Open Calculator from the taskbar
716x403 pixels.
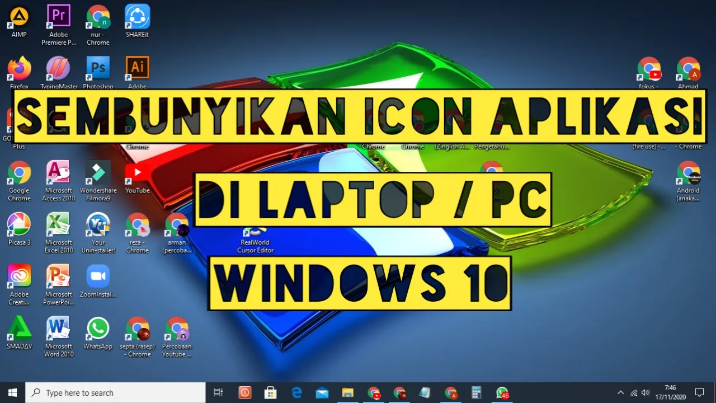pyautogui.click(x=477, y=393)
